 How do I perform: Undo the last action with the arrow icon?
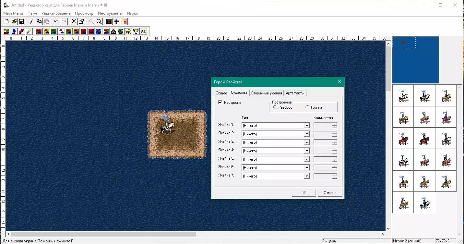[56, 22]
